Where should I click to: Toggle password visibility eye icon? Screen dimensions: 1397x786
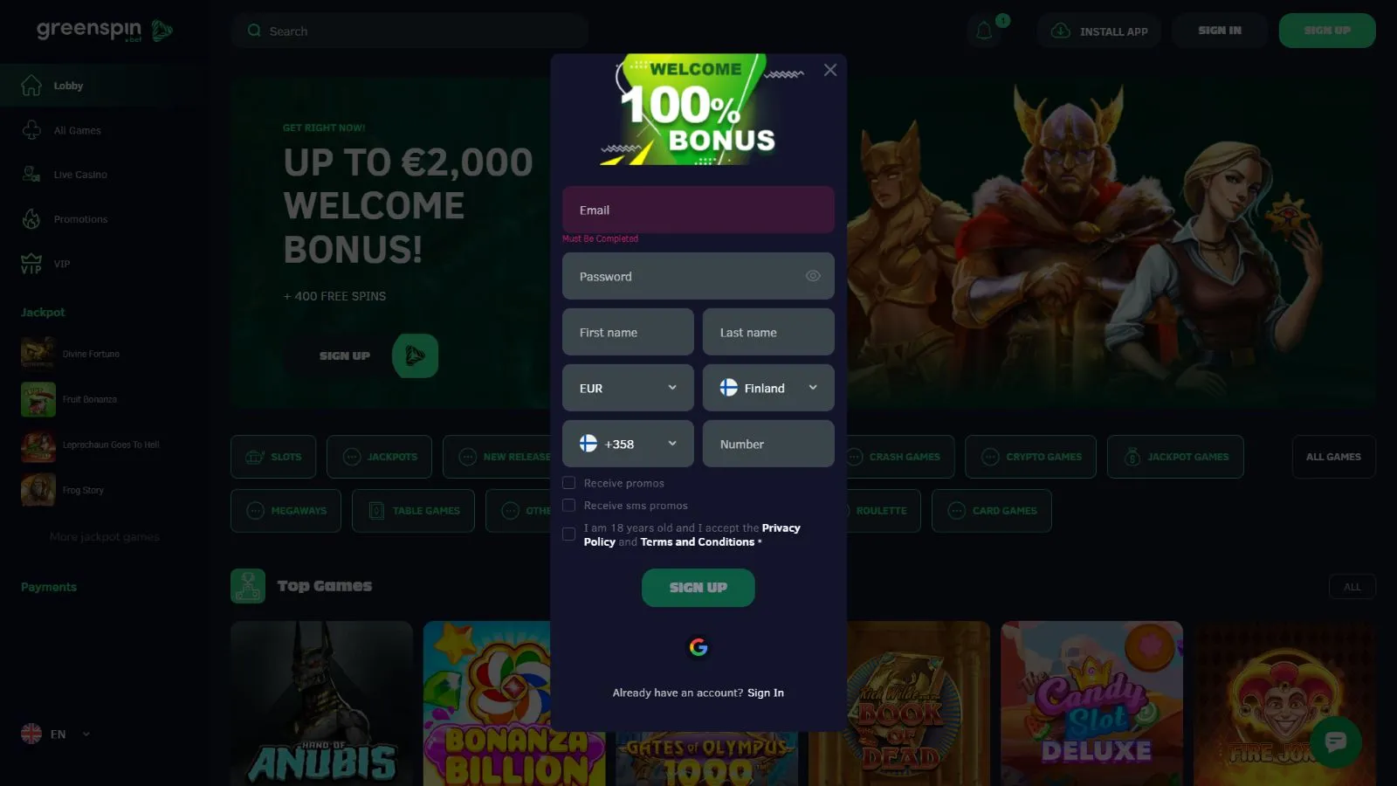pos(813,276)
